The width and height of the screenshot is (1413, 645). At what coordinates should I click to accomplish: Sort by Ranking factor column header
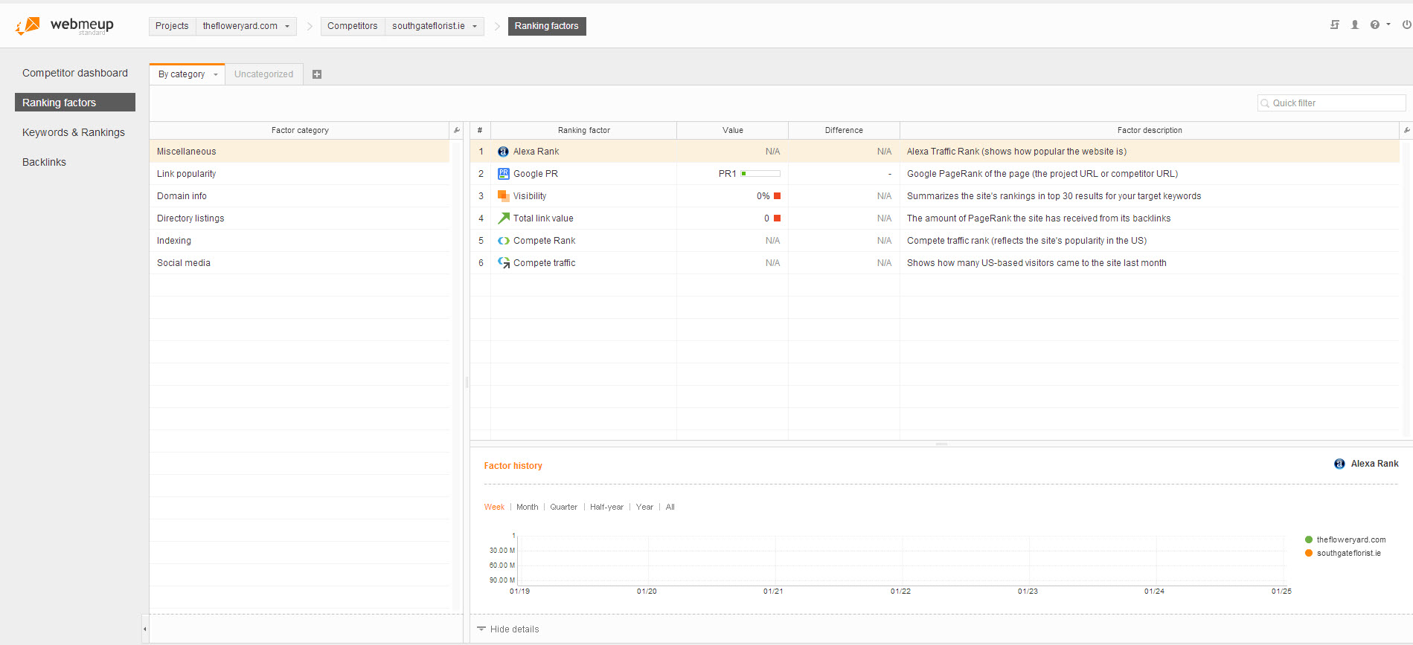click(584, 130)
